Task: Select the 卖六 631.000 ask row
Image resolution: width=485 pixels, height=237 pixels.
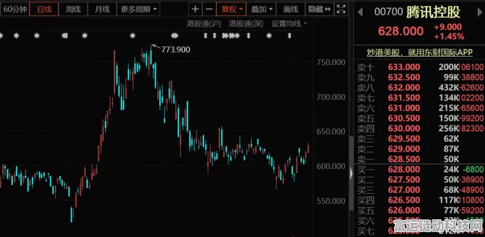Action: [420, 108]
